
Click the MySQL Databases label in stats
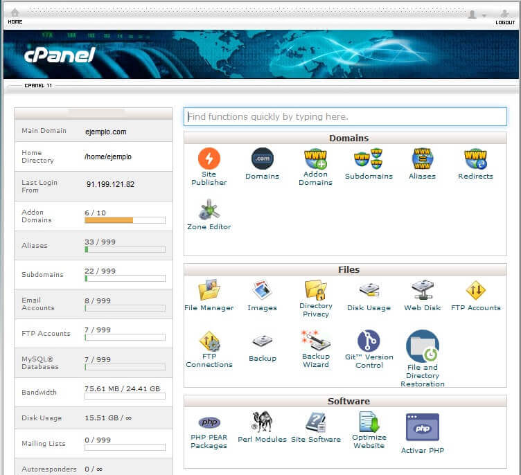pyautogui.click(x=40, y=363)
